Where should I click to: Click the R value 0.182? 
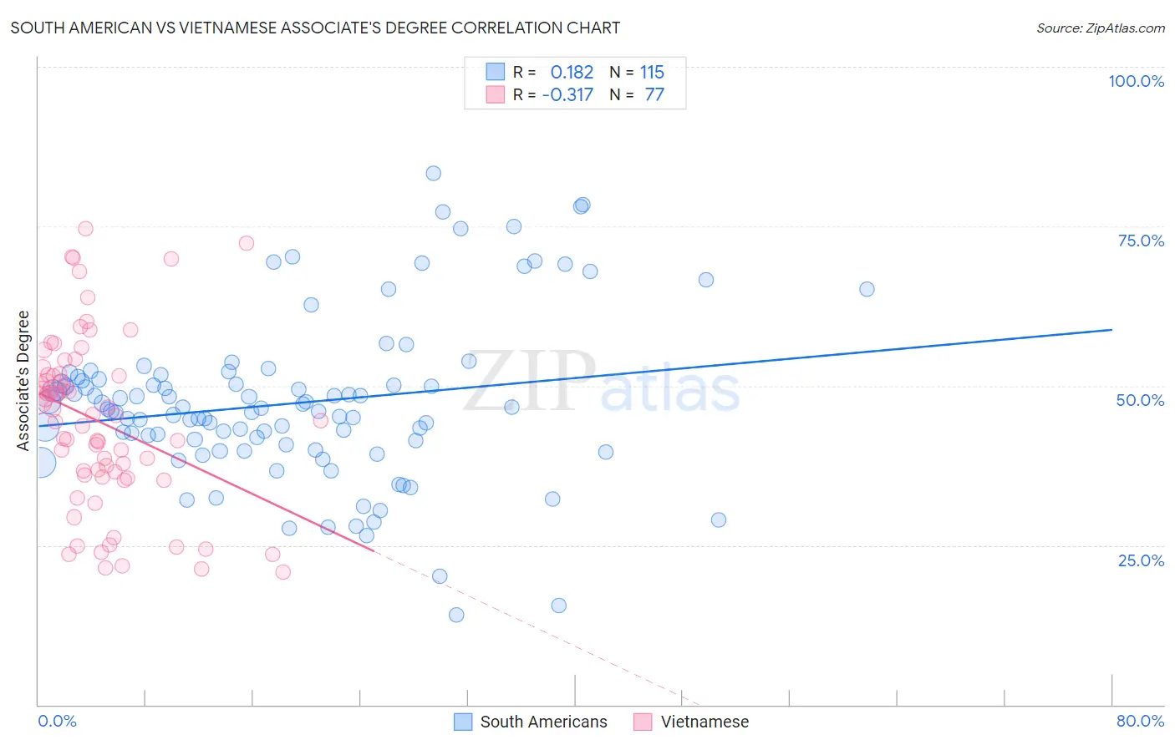point(572,72)
